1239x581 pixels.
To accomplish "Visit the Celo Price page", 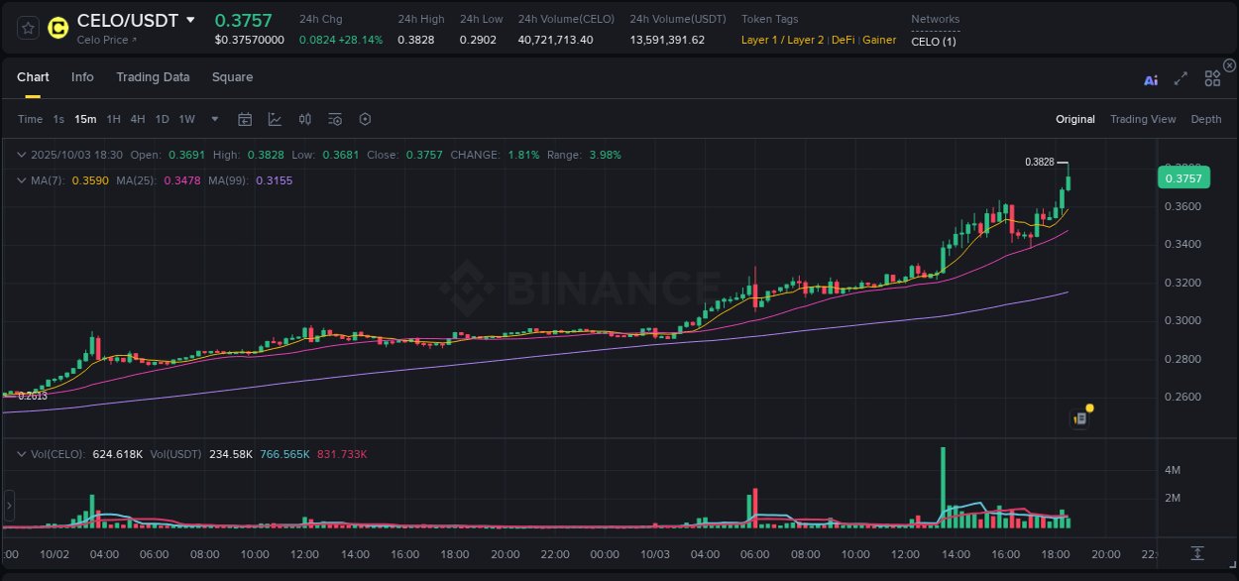I will tap(105, 41).
